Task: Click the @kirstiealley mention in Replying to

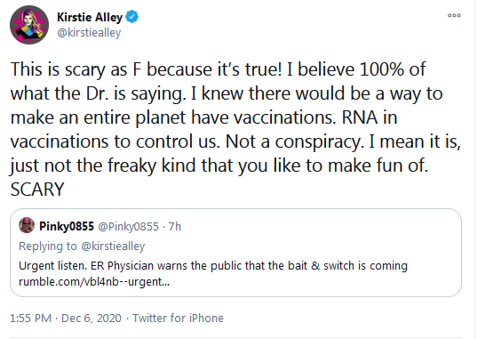Action: [x=113, y=246]
